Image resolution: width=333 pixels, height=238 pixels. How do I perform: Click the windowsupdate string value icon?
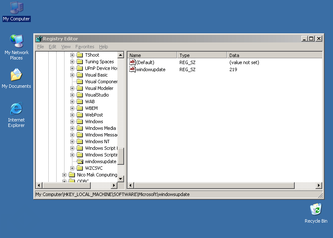[132, 69]
